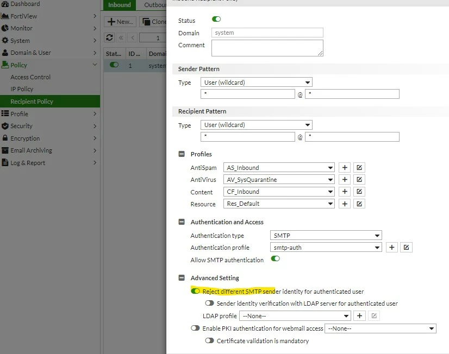
Task: Open the Content profile dropdown
Action: pyautogui.click(x=279, y=192)
